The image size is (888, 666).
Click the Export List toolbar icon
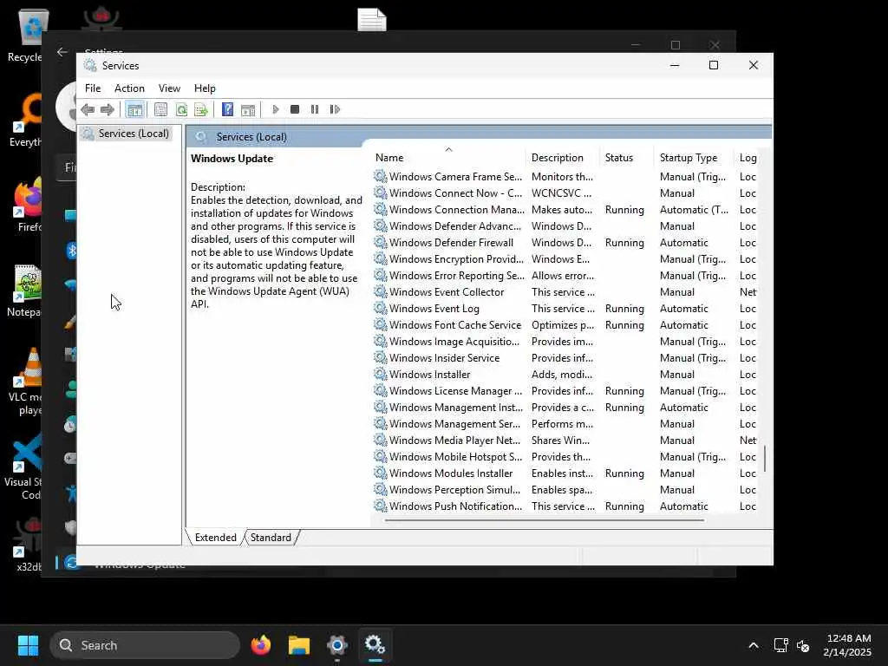pos(201,109)
